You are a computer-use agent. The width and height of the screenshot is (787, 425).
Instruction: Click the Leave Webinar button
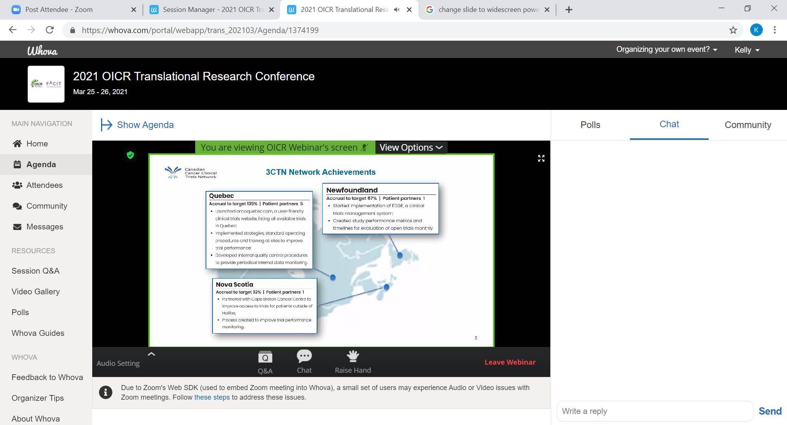[x=510, y=362]
